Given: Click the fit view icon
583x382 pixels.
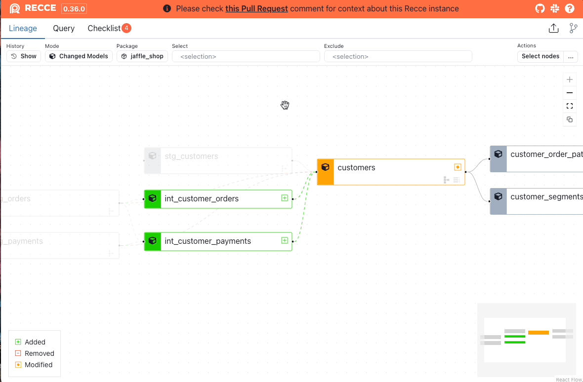Looking at the screenshot, I should 570,106.
